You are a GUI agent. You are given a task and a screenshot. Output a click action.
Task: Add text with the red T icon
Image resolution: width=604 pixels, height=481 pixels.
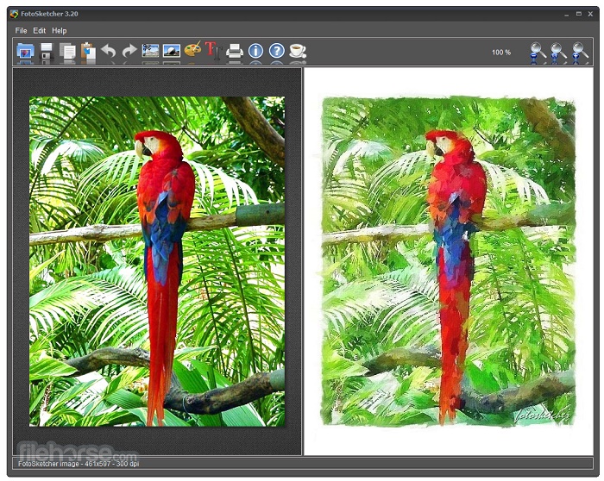[x=212, y=51]
